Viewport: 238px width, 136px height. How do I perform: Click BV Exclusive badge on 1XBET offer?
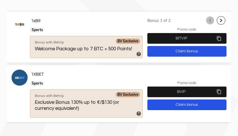(128, 95)
